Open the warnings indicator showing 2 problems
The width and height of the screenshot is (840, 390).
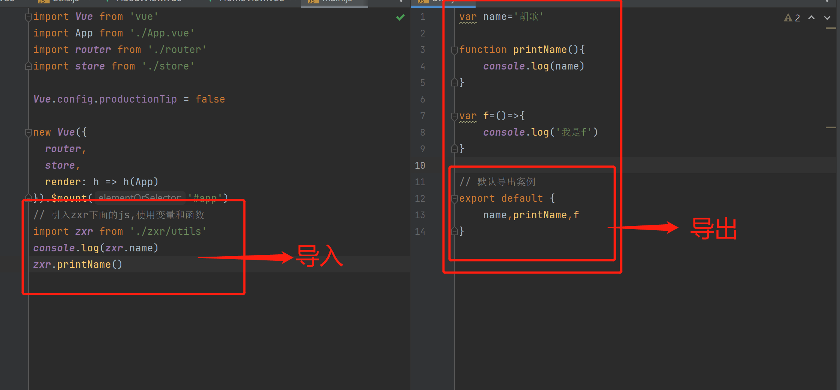(792, 18)
